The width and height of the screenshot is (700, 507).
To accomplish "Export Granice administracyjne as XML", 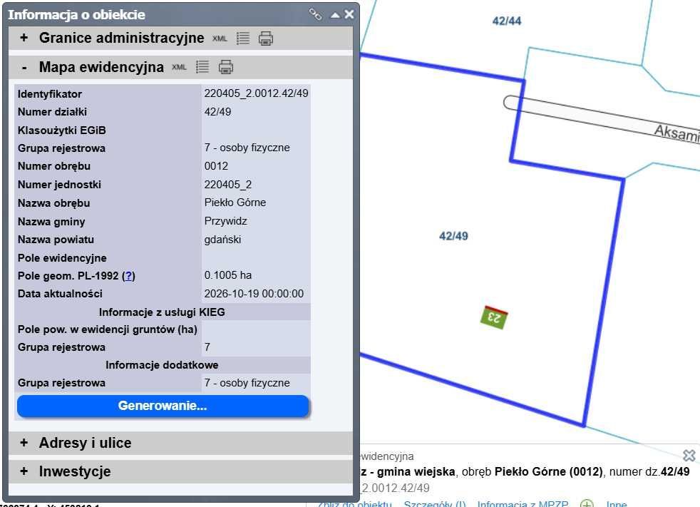I will tap(220, 39).
